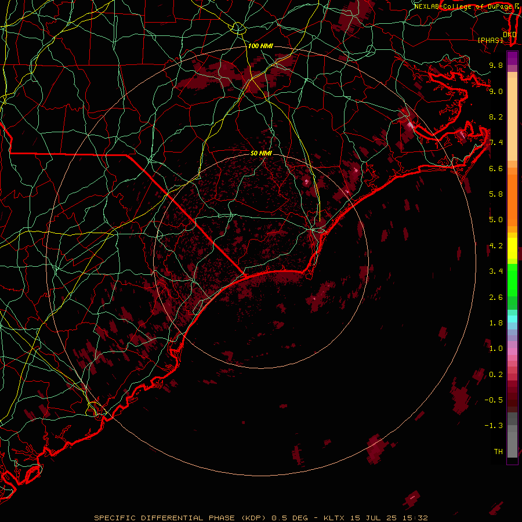This screenshot has width=522, height=522.
Task: Click the 9.8 value on the color scale
Action: 496,65
